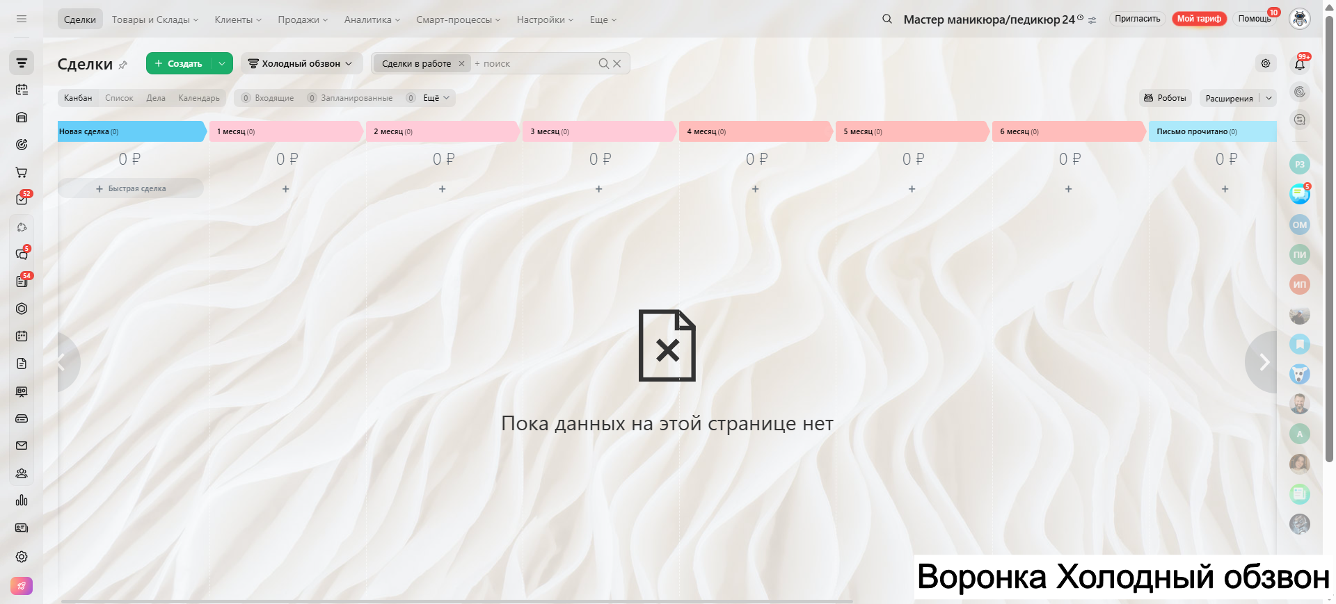Open the CRM funnel icon in left sidebar
The height and width of the screenshot is (604, 1336).
pos(22,63)
